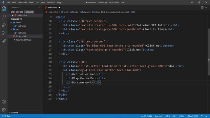
Task: Click the body breadcrumb item
Action: [x=74, y=12]
